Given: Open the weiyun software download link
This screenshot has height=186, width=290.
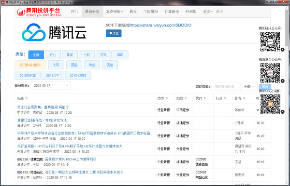Looking at the screenshot, I should [160, 25].
